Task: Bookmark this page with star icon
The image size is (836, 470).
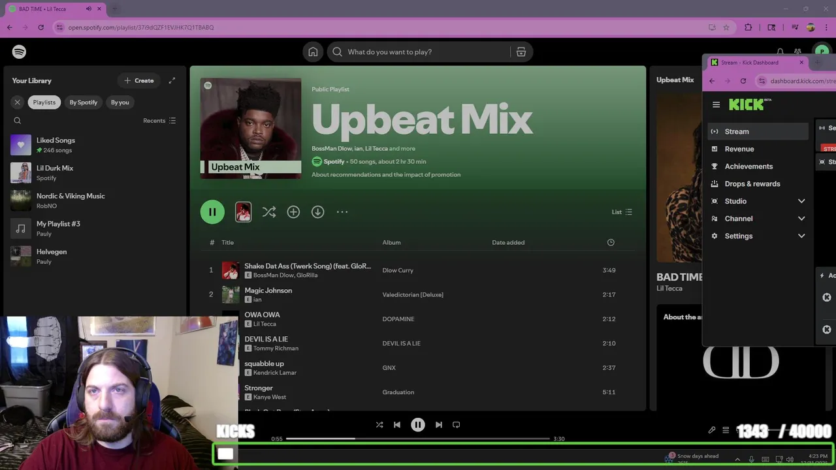Action: (726, 27)
